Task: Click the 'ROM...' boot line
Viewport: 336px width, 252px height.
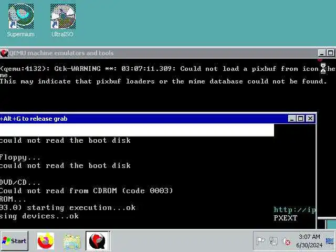Action: click(13, 199)
